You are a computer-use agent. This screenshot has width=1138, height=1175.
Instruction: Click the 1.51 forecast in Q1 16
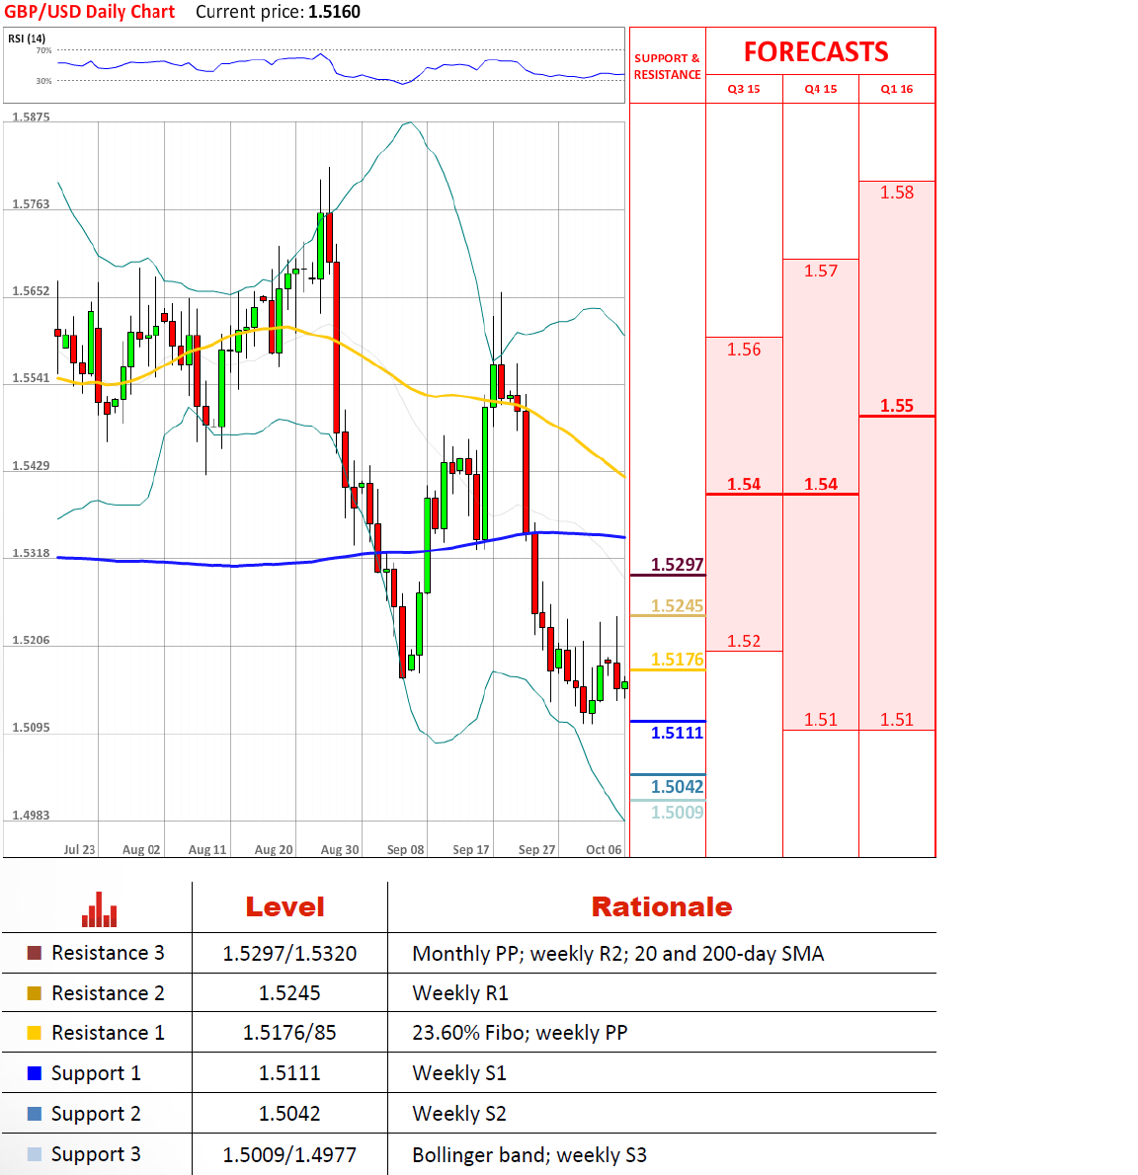[x=897, y=720]
